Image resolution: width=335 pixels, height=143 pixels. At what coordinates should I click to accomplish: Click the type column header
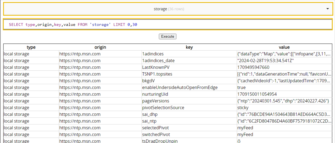point(31,47)
